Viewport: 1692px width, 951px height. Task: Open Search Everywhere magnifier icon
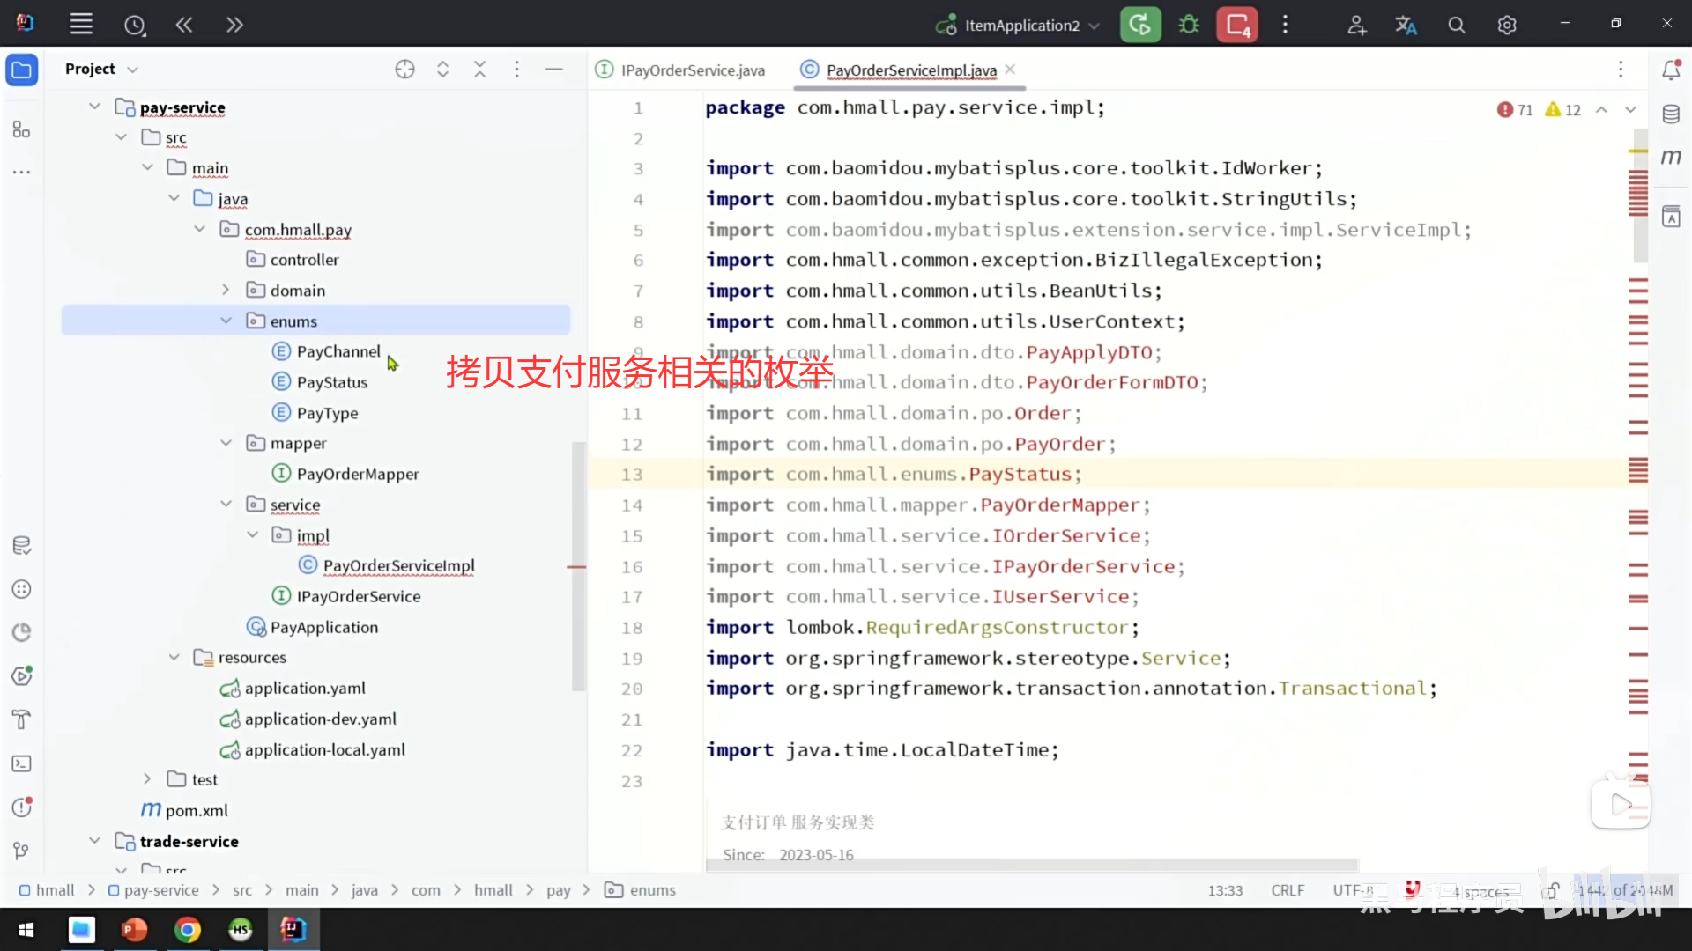click(1457, 26)
